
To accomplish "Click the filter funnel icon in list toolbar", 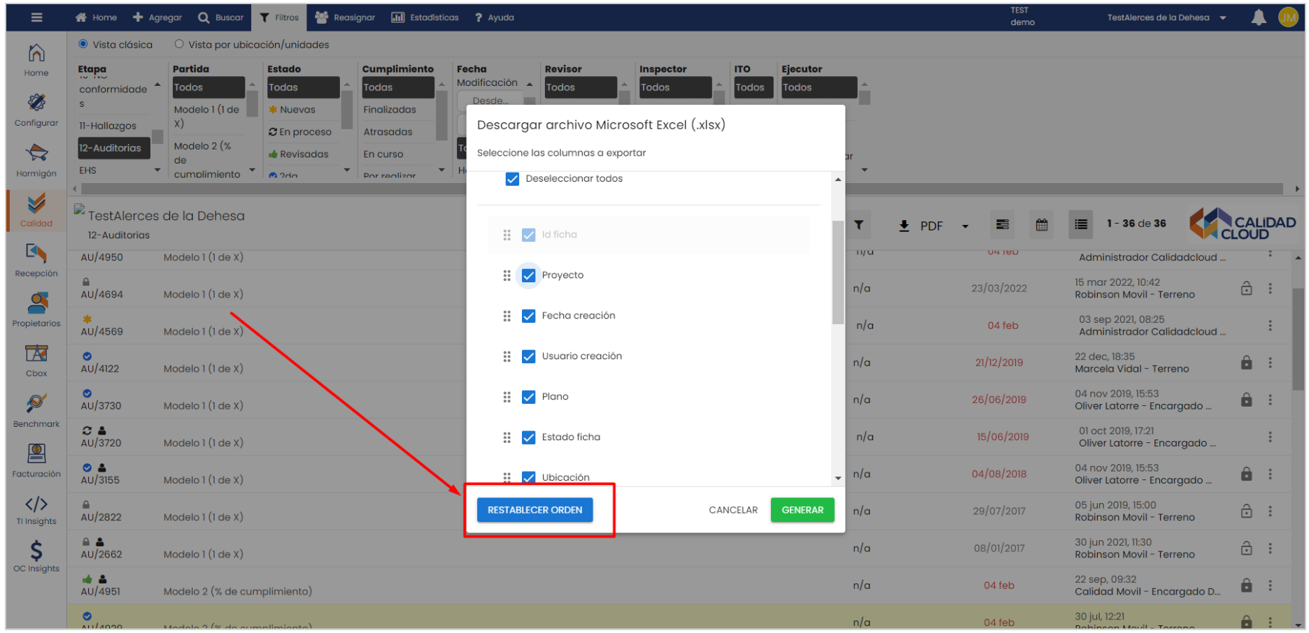I will coord(858,225).
